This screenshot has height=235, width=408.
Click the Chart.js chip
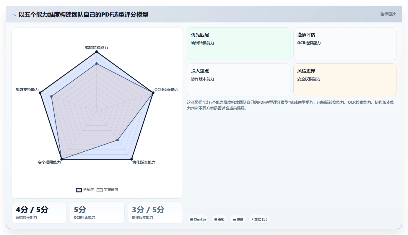point(198,219)
